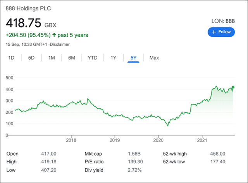Open the Disclaimer link
248x183 pixels.
[x=61, y=44]
